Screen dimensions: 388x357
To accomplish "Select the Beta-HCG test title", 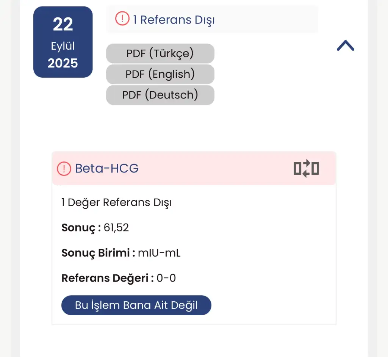I will coord(107,168).
